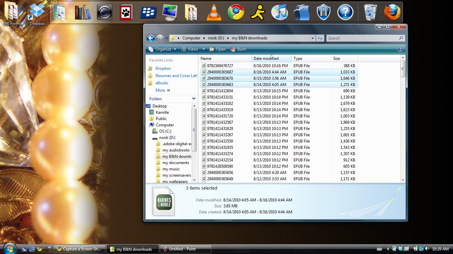
Task: Click the Barnes & Noble file thumbnail
Action: [x=163, y=201]
